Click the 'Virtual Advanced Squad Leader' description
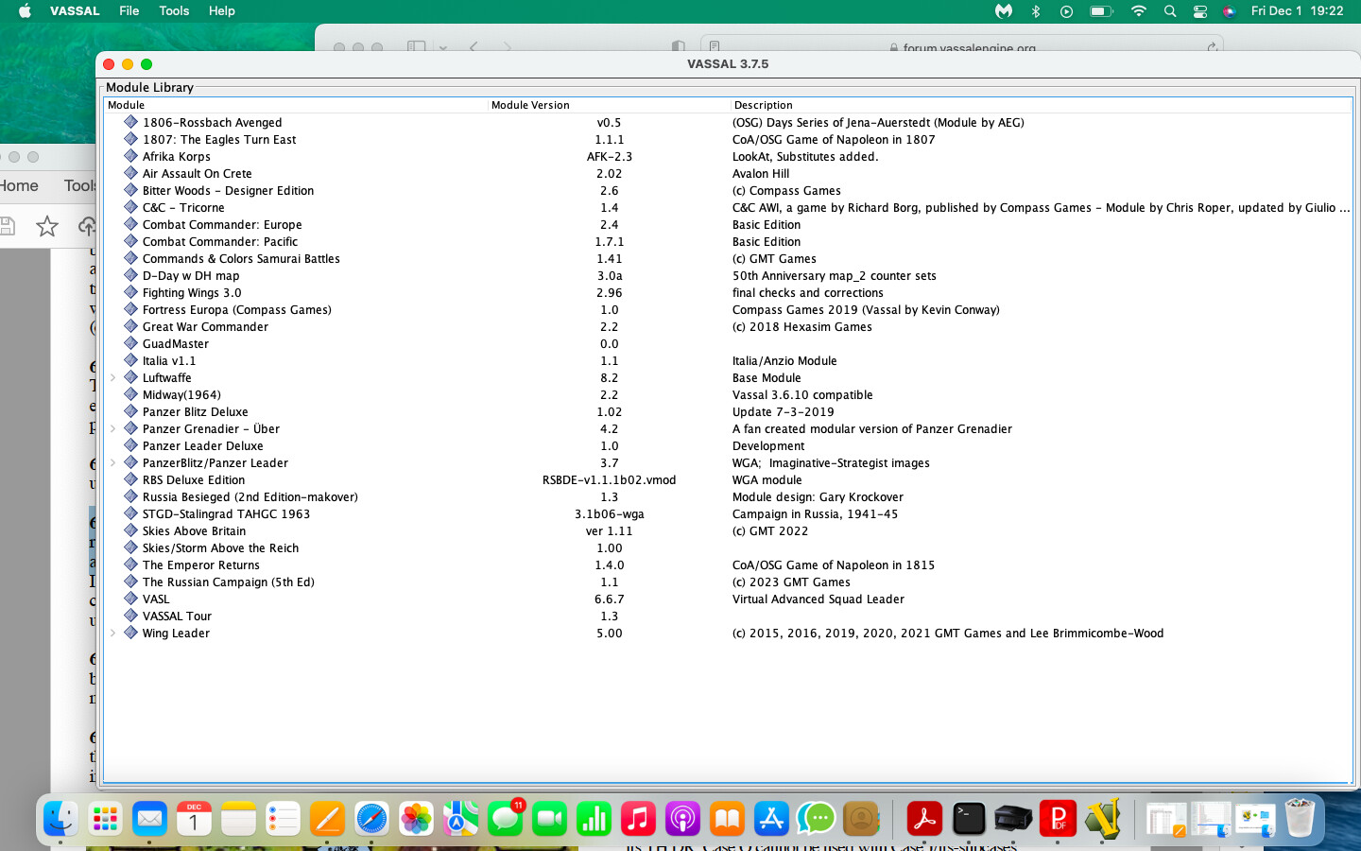Image resolution: width=1361 pixels, height=851 pixels. 818,599
